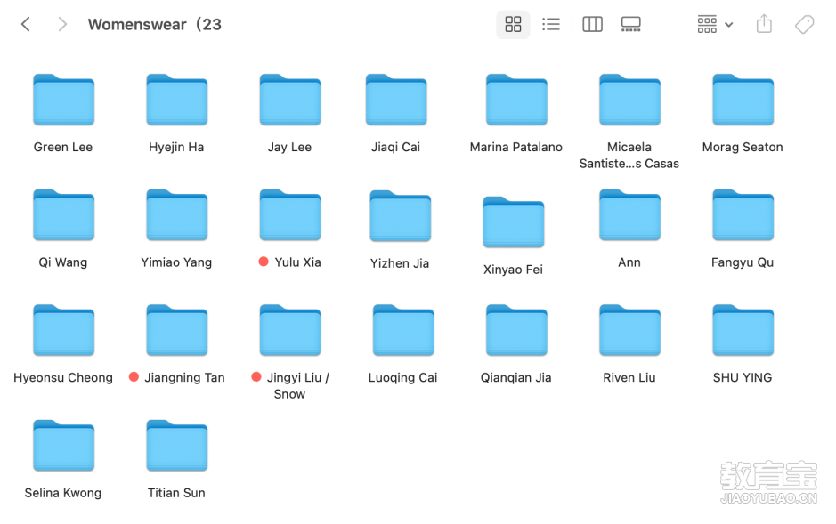836x524 pixels.
Task: Click the Edit Tags icon
Action: [x=805, y=24]
